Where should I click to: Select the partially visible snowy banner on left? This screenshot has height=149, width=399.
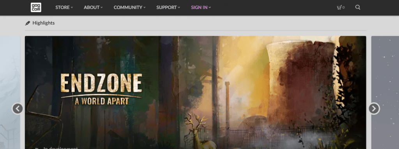click(10, 93)
